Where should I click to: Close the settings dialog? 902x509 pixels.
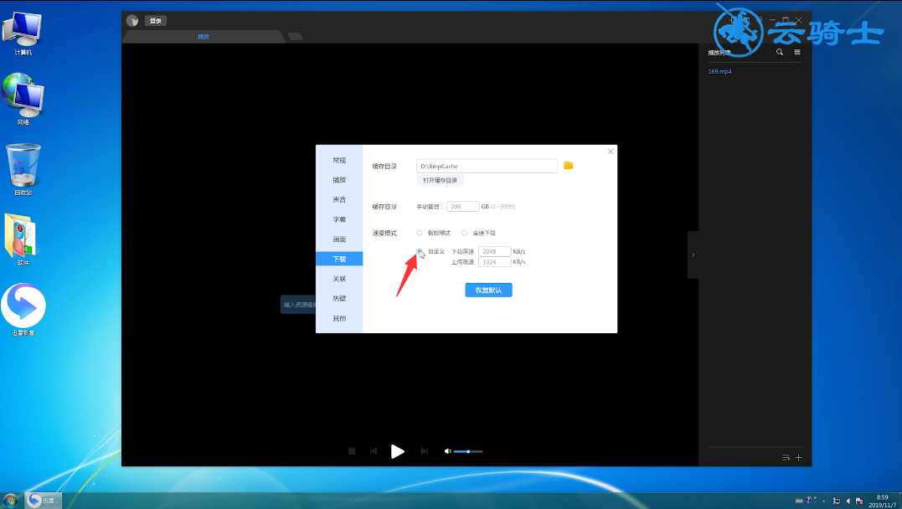(x=611, y=152)
